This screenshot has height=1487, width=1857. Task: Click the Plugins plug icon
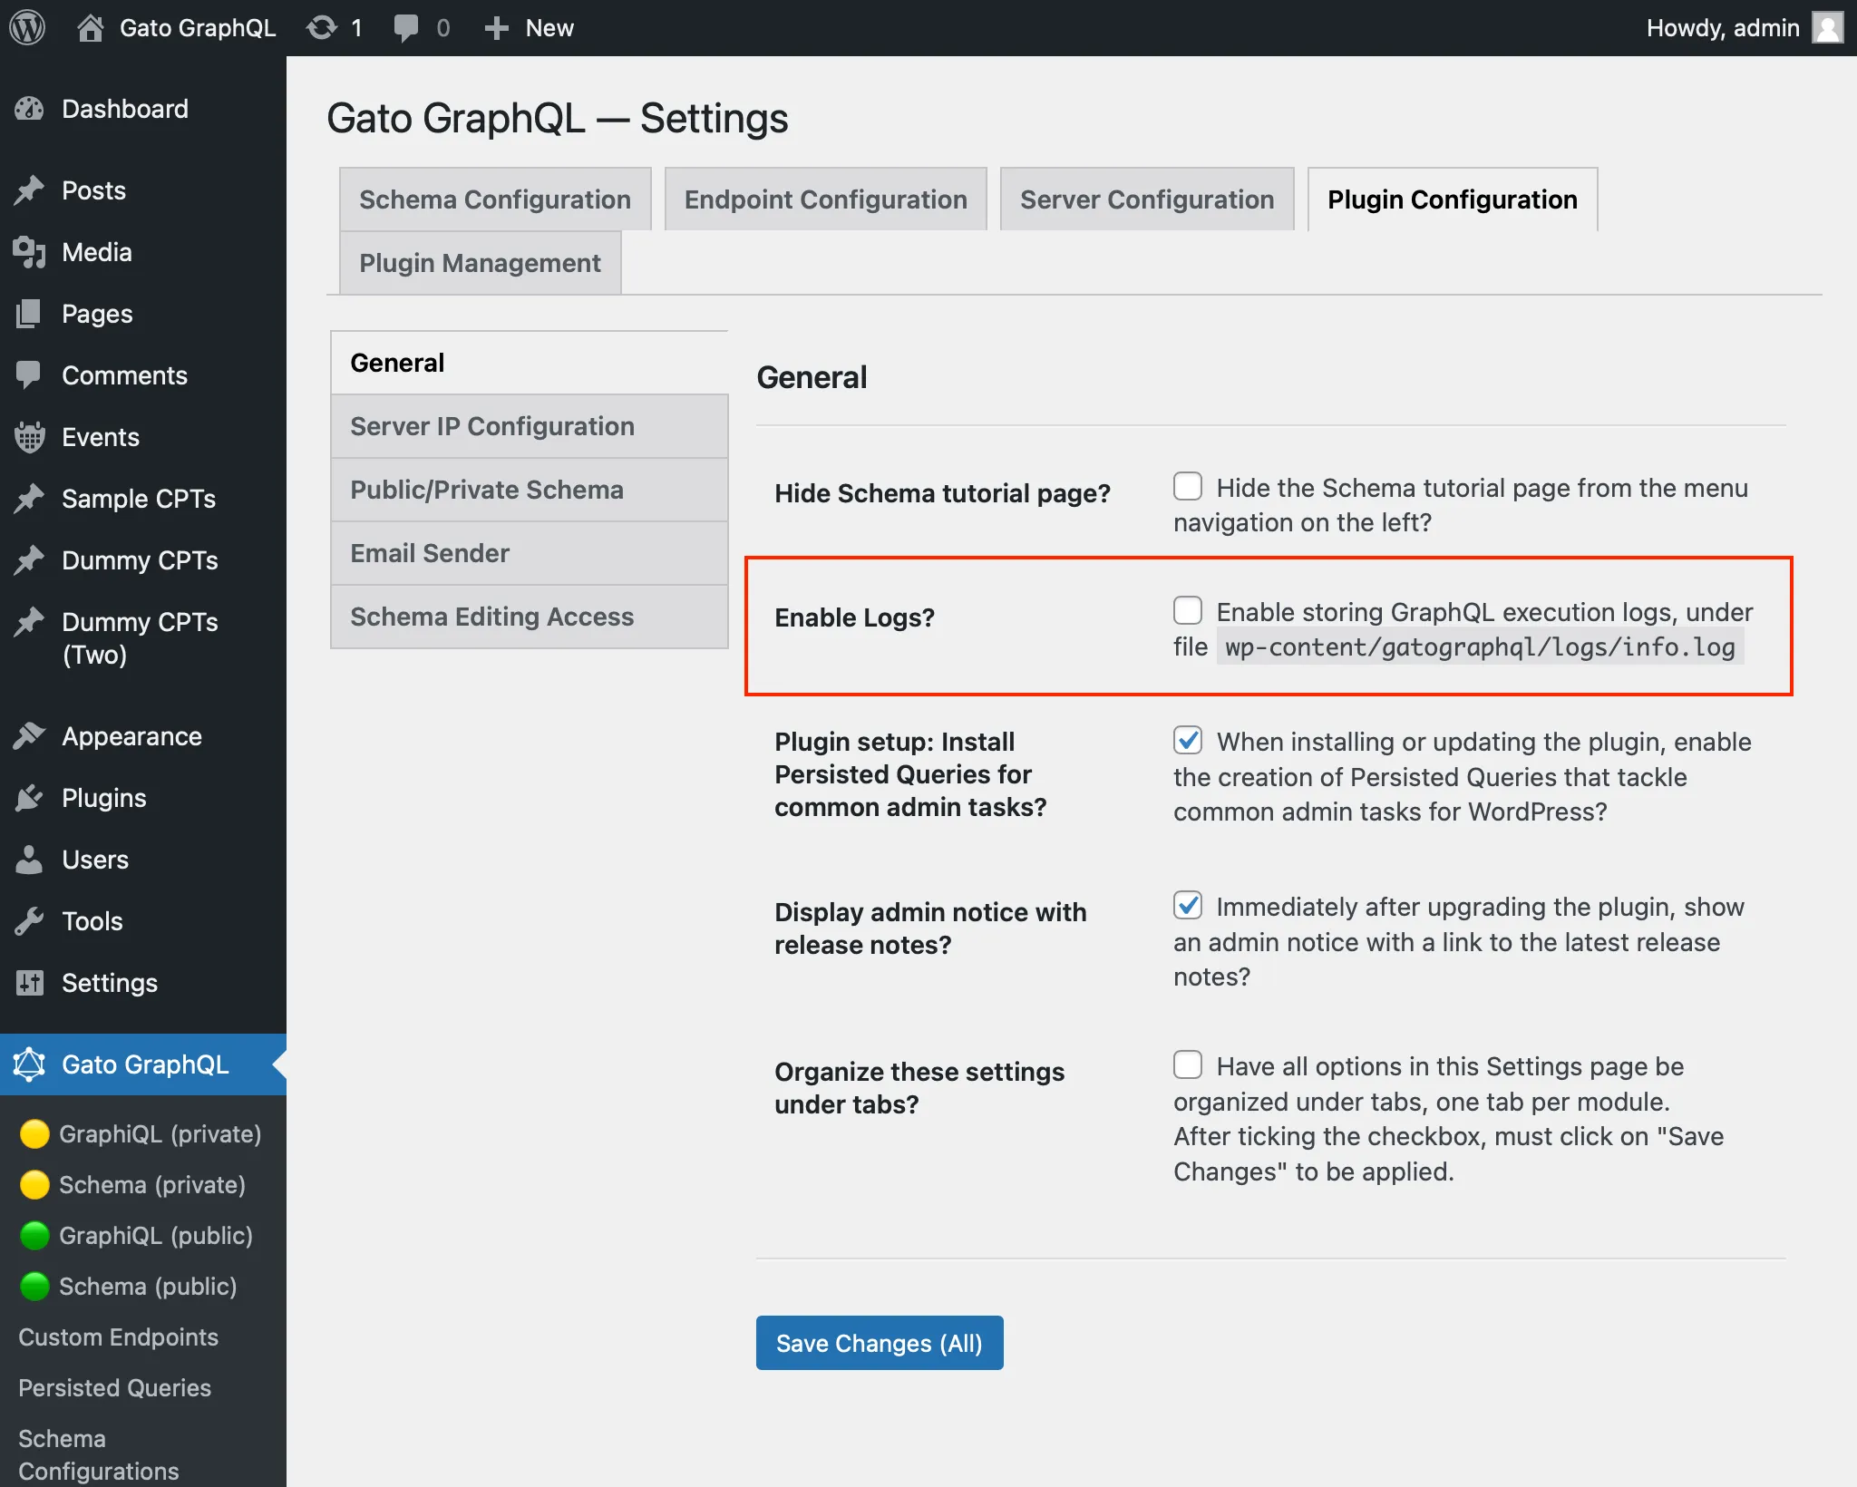pos(29,798)
